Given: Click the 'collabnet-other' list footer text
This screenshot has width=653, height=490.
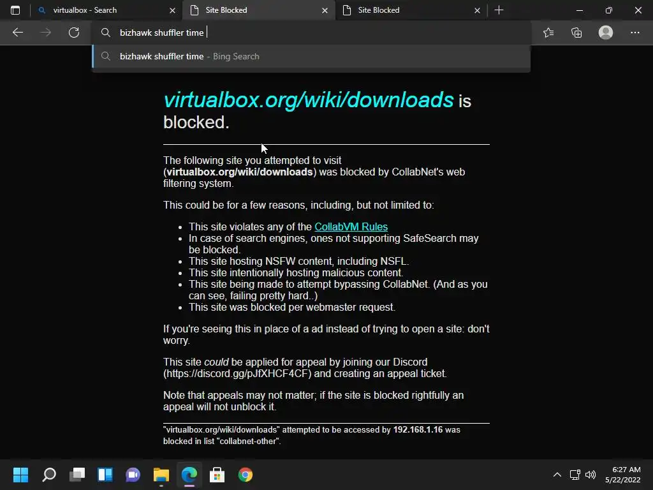Looking at the screenshot, I should pos(248,442).
